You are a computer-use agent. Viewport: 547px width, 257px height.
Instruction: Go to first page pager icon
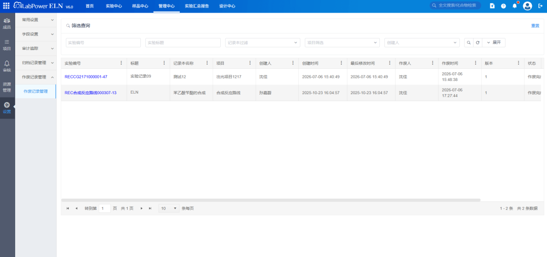68,208
